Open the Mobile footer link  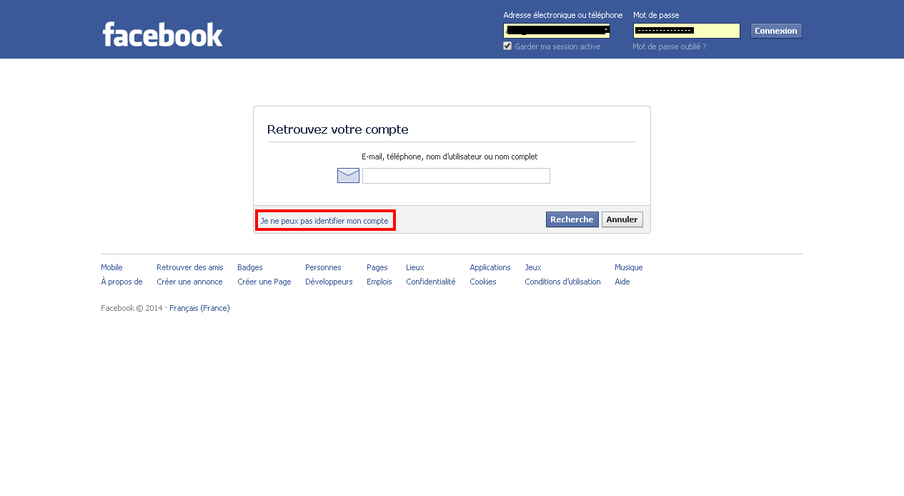111,267
